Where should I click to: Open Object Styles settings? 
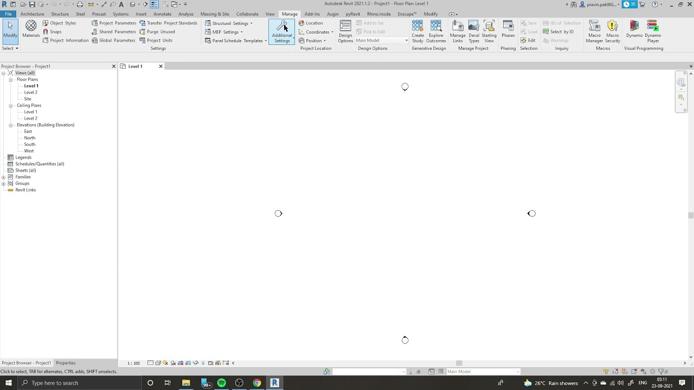(59, 23)
